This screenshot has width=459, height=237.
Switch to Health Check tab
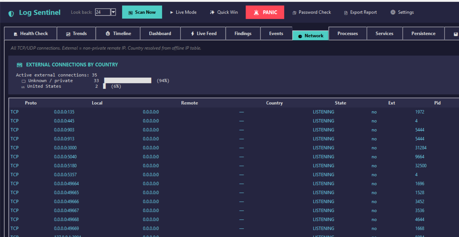[x=30, y=33]
